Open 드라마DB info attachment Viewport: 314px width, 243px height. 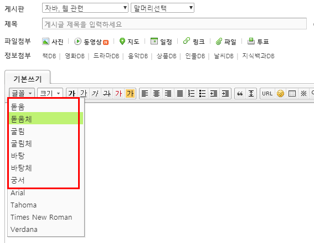coord(106,56)
